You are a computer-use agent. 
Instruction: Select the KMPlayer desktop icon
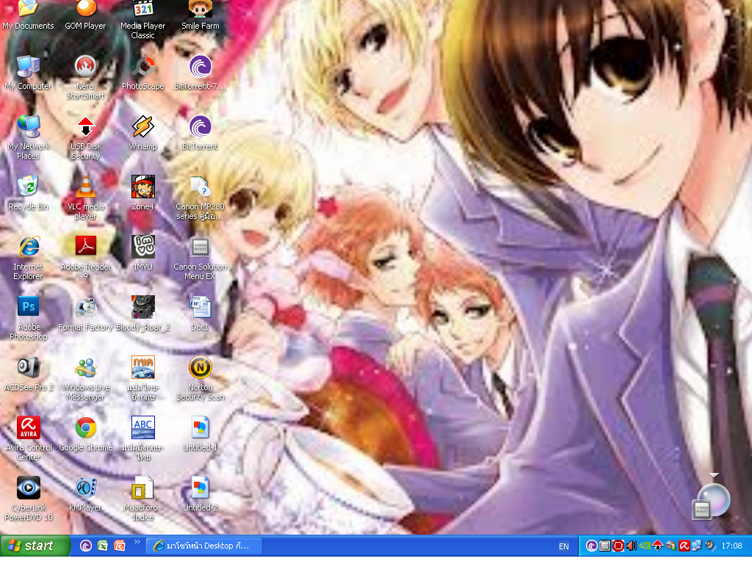(85, 494)
